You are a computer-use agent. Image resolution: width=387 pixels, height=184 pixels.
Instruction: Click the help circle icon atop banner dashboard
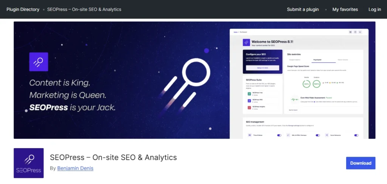pos(355,32)
